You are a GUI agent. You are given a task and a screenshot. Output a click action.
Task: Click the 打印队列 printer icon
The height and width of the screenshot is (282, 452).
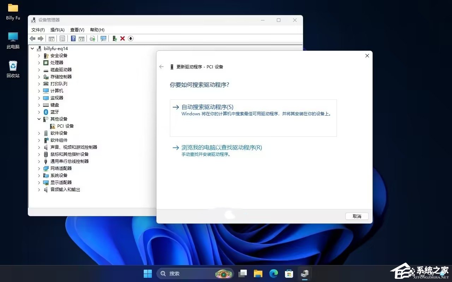coord(46,84)
